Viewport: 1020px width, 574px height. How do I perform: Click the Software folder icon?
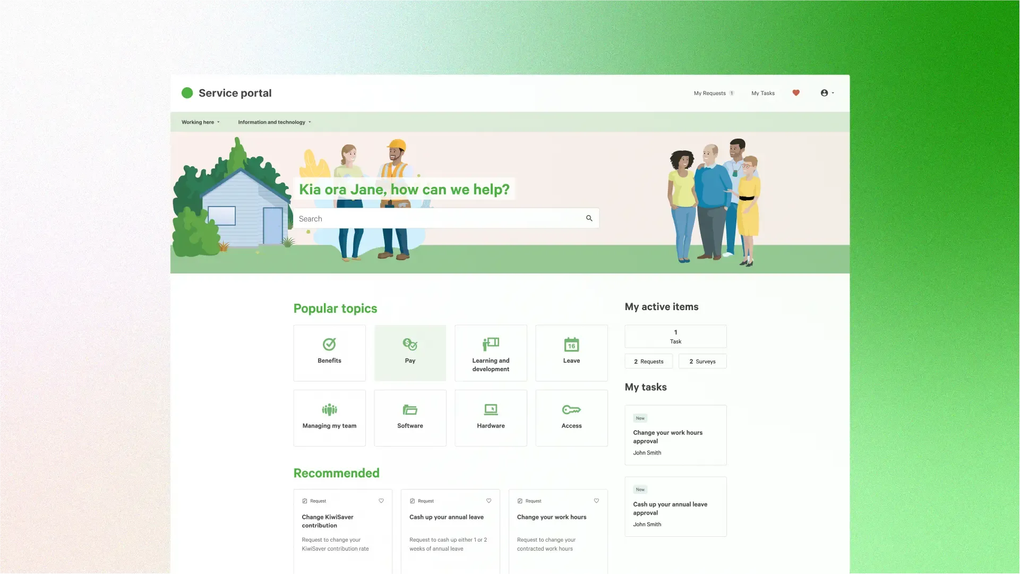coord(410,409)
